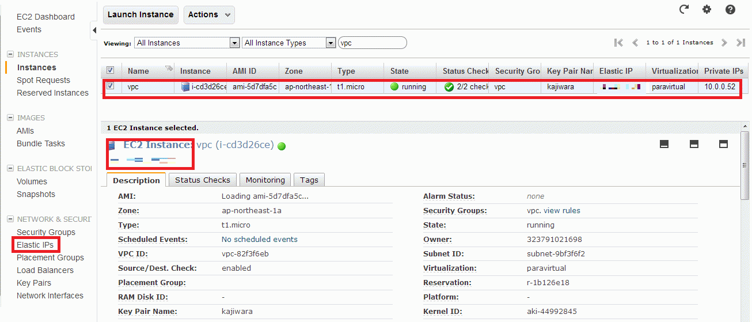Click the 10.0.0.52 private IP cell
The width and height of the screenshot is (752, 322).
coord(720,87)
